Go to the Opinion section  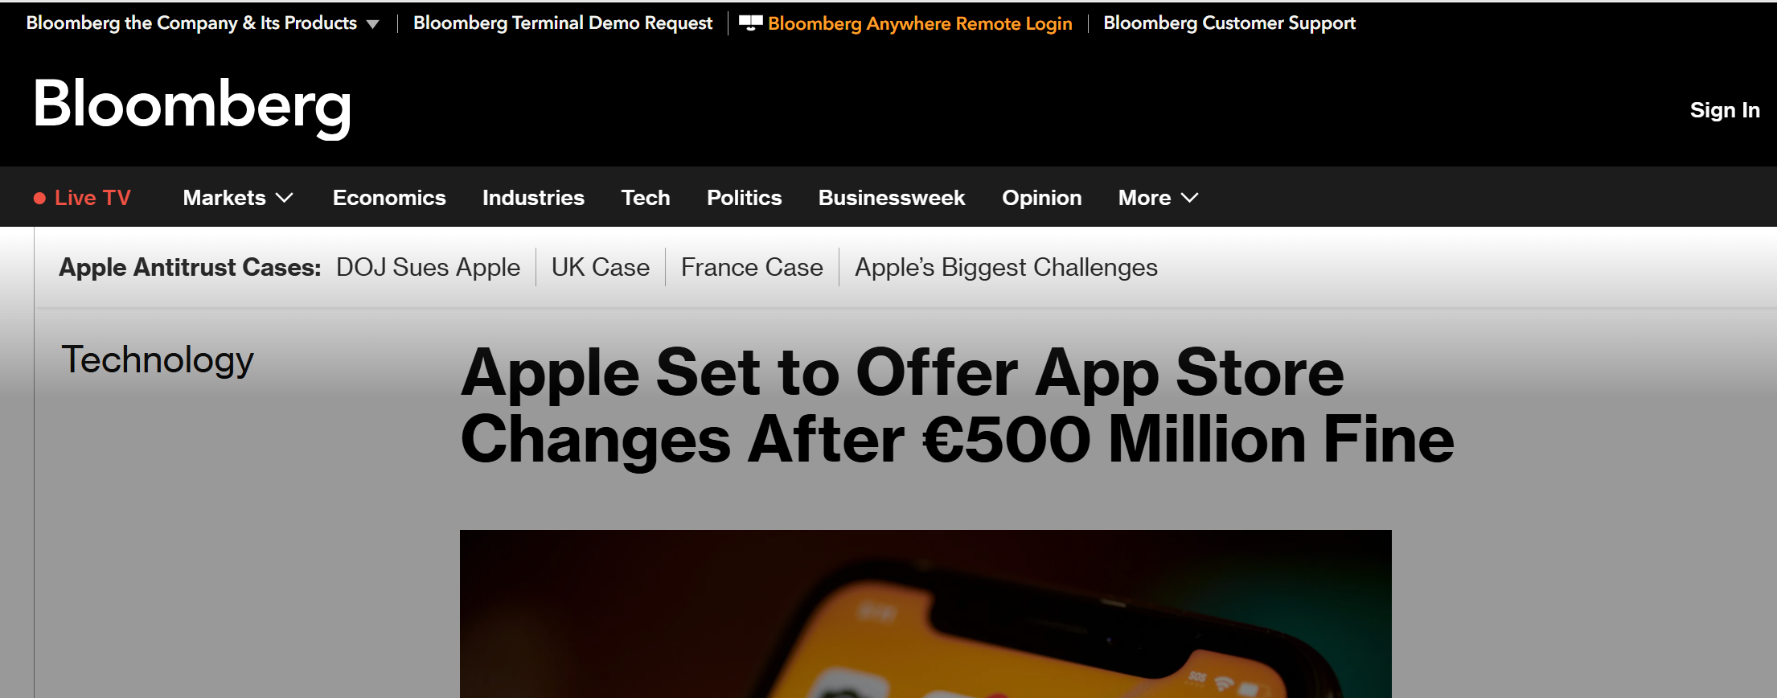click(1041, 198)
